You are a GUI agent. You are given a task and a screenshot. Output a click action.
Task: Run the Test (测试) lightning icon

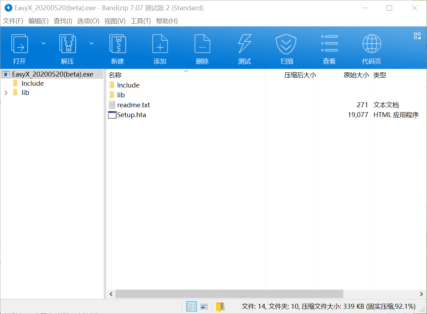pos(245,44)
